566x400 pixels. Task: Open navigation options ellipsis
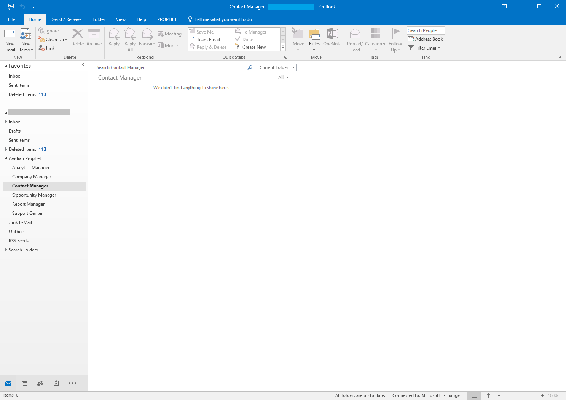[72, 383]
